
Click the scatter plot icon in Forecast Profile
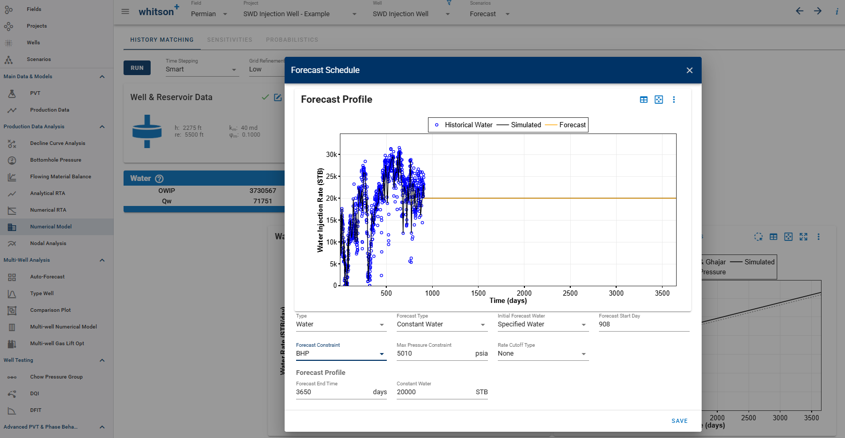pos(659,100)
